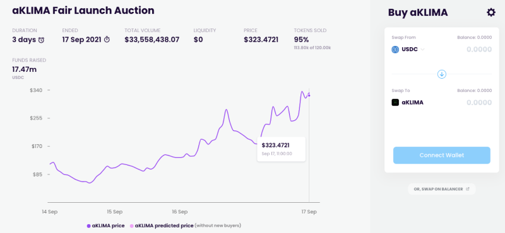505x233 pixels.
Task: Click the stopwatch icon beside 17 Sep 2021
Action: click(x=107, y=40)
